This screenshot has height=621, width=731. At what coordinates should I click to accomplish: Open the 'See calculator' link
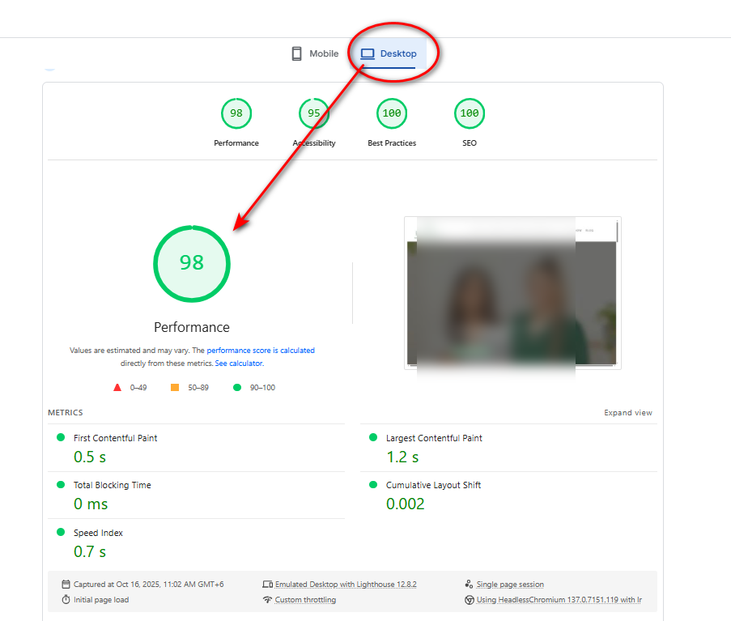pos(239,364)
